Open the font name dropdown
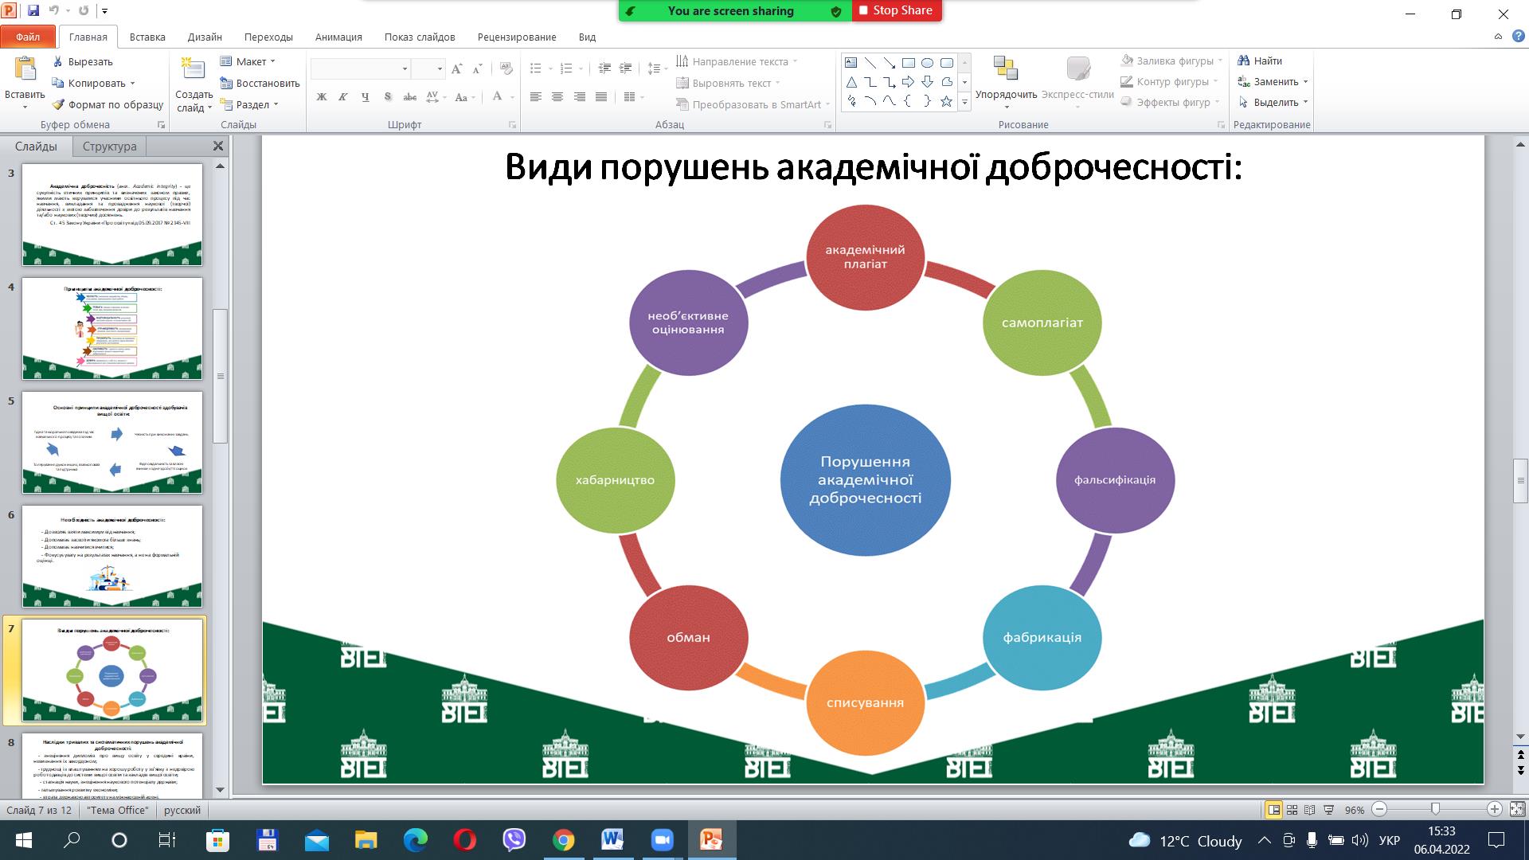Image resolution: width=1529 pixels, height=860 pixels. (405, 69)
